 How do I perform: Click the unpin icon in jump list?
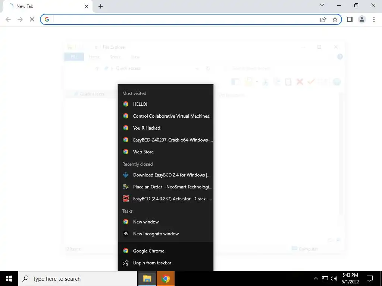click(x=126, y=263)
